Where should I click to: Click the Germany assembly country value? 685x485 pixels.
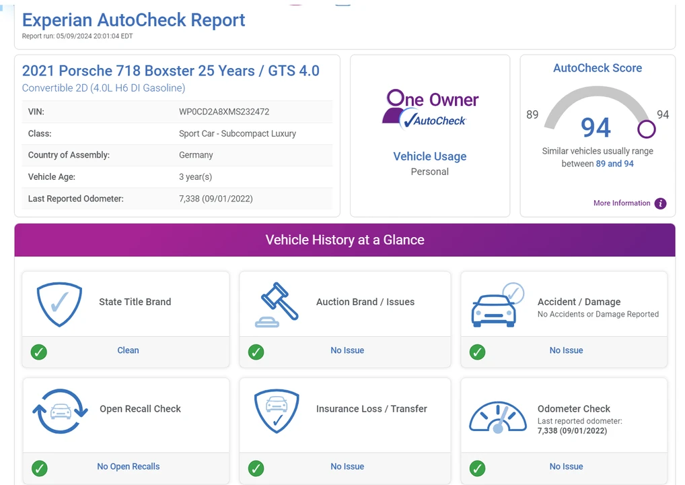tap(196, 155)
